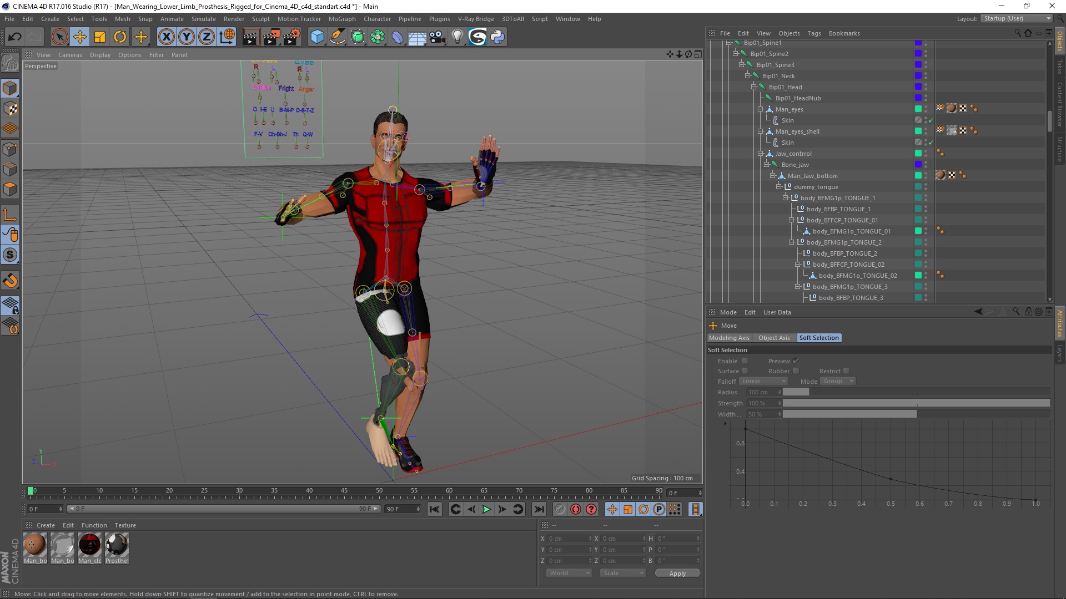Open the Scale dropdown in coordinates
The image size is (1066, 599).
point(623,573)
